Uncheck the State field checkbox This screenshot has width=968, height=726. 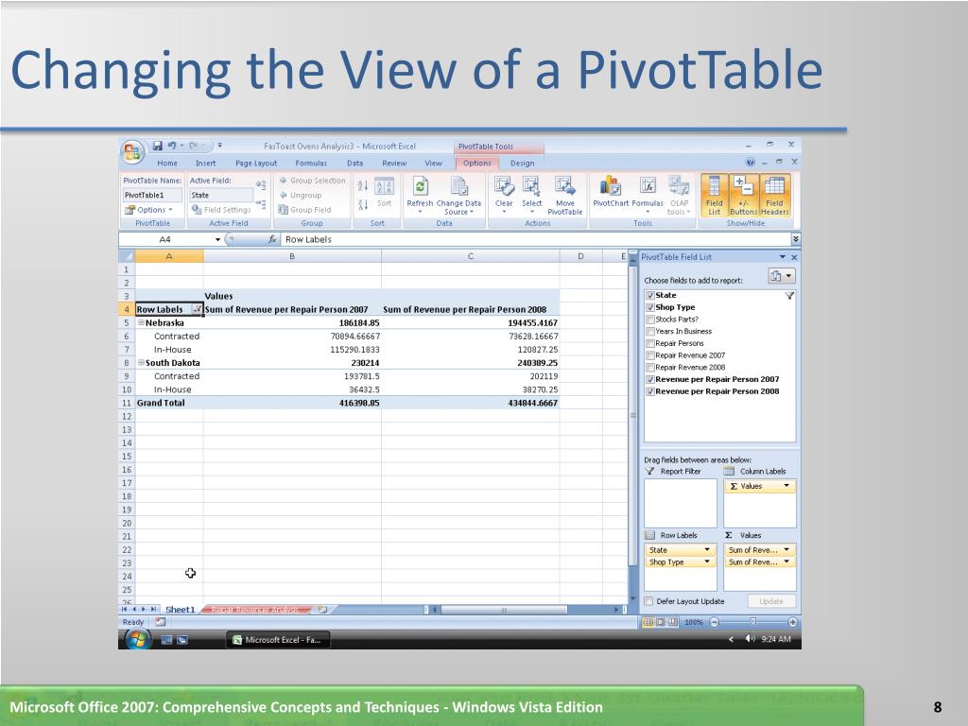tap(650, 296)
